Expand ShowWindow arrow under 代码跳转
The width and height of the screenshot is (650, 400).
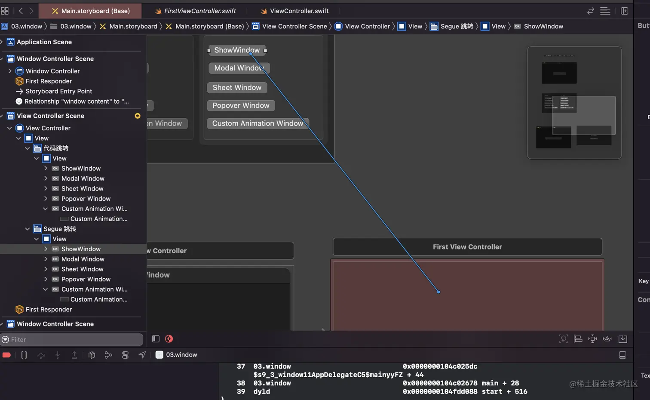coord(46,169)
